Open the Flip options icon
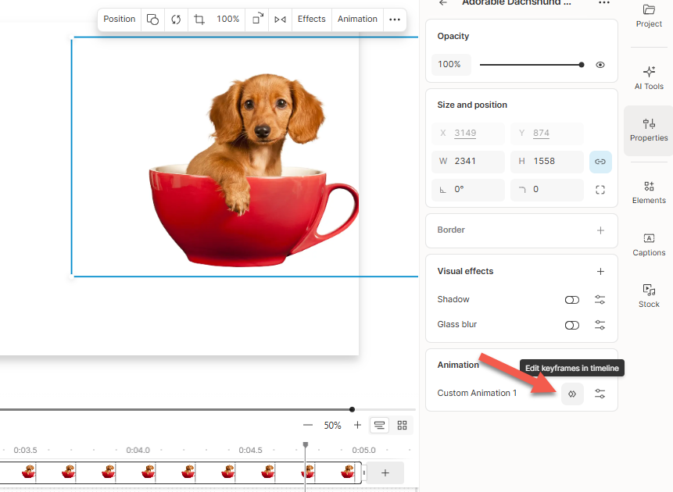 click(280, 19)
